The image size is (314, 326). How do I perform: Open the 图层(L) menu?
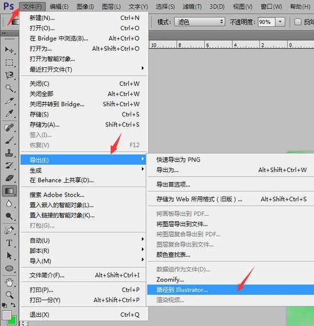tap(111, 7)
